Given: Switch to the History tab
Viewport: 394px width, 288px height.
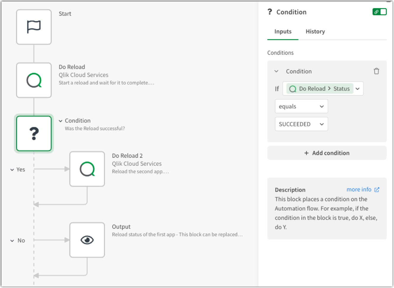Looking at the screenshot, I should tap(315, 32).
